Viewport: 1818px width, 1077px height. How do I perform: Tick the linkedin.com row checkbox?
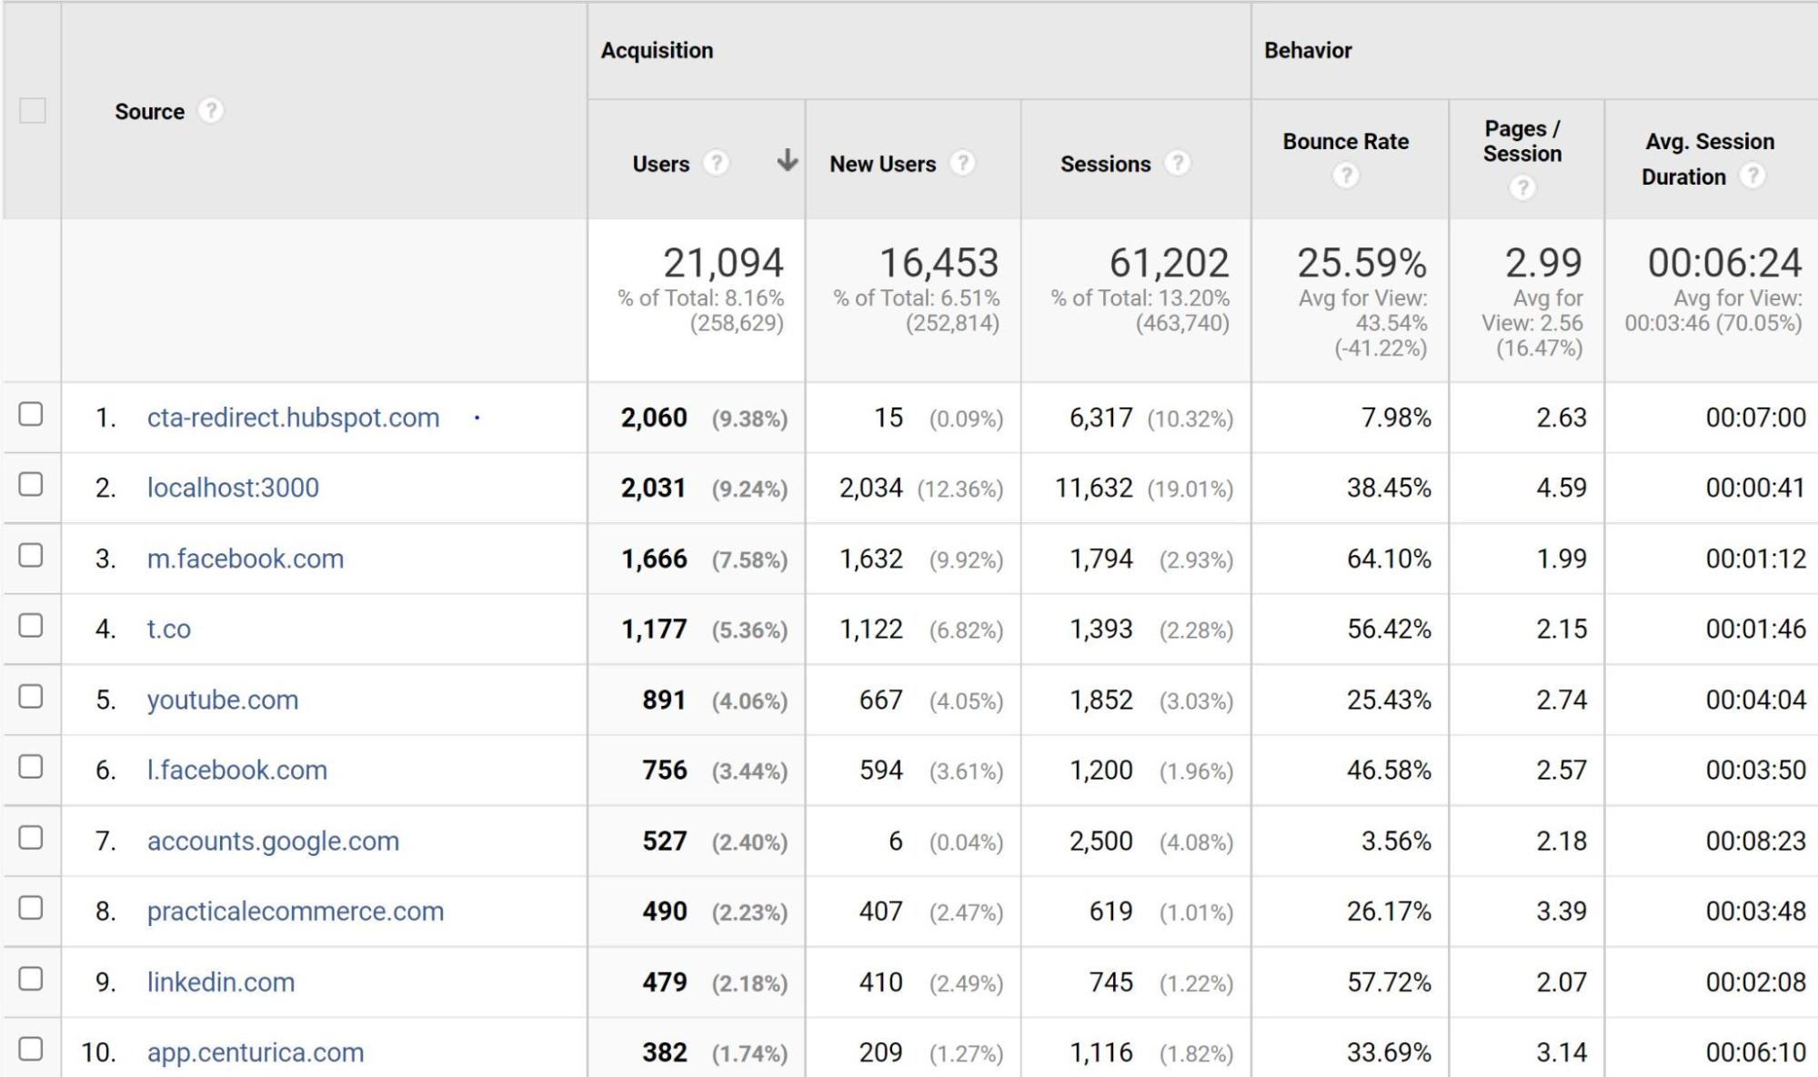pyautogui.click(x=31, y=979)
